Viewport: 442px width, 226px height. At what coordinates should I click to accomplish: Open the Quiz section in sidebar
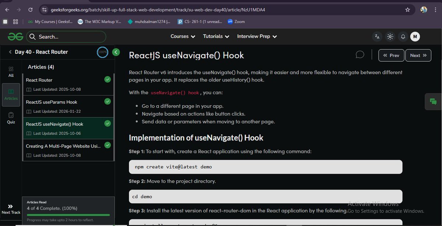(11, 118)
